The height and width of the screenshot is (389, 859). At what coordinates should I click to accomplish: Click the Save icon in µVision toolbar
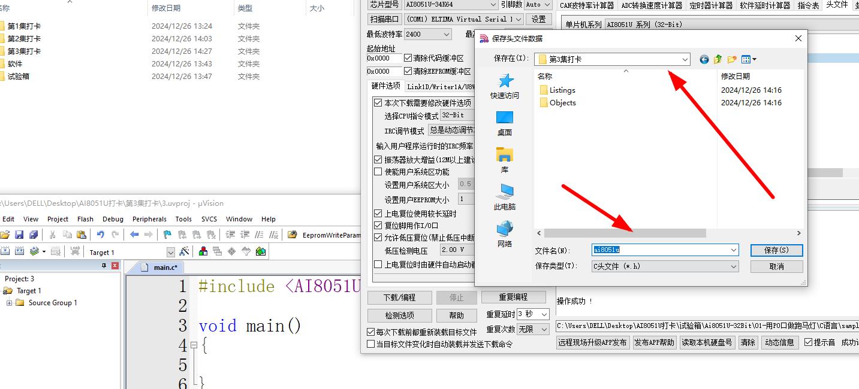coord(19,235)
